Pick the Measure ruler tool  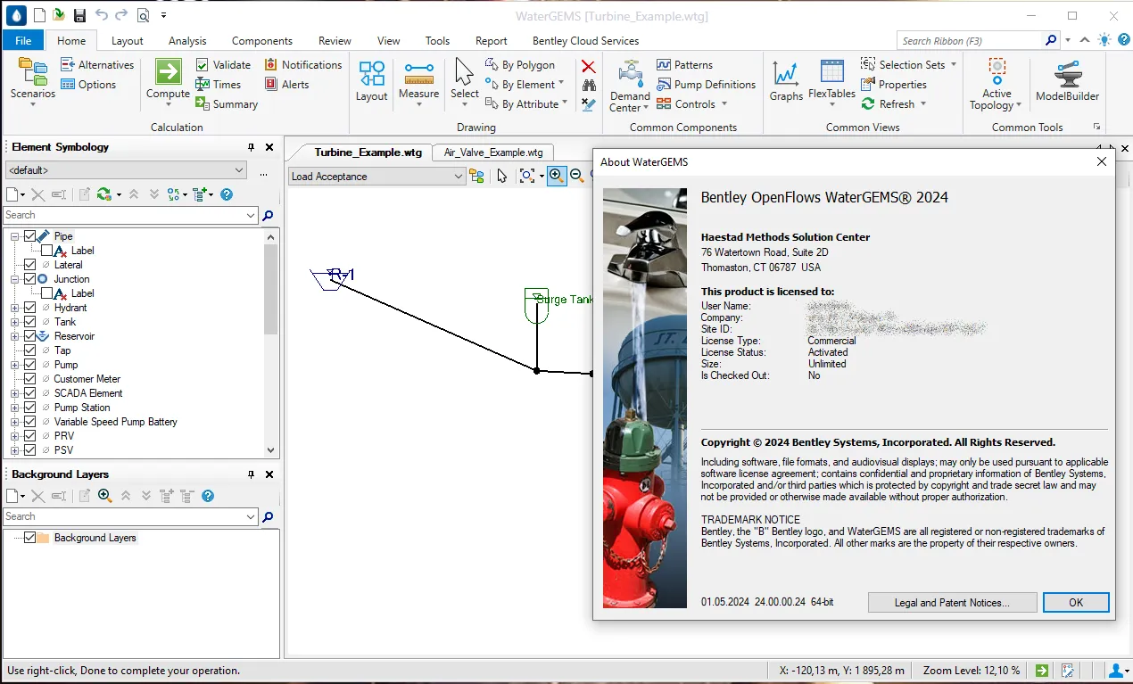(x=418, y=73)
